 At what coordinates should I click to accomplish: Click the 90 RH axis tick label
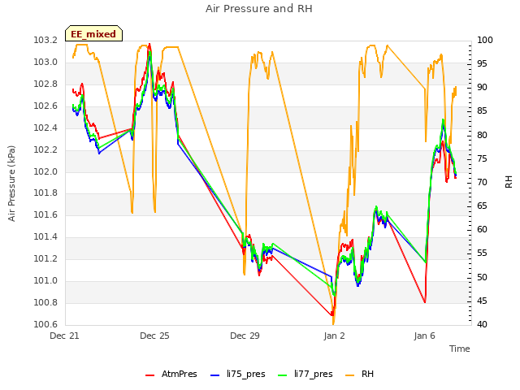482,88
